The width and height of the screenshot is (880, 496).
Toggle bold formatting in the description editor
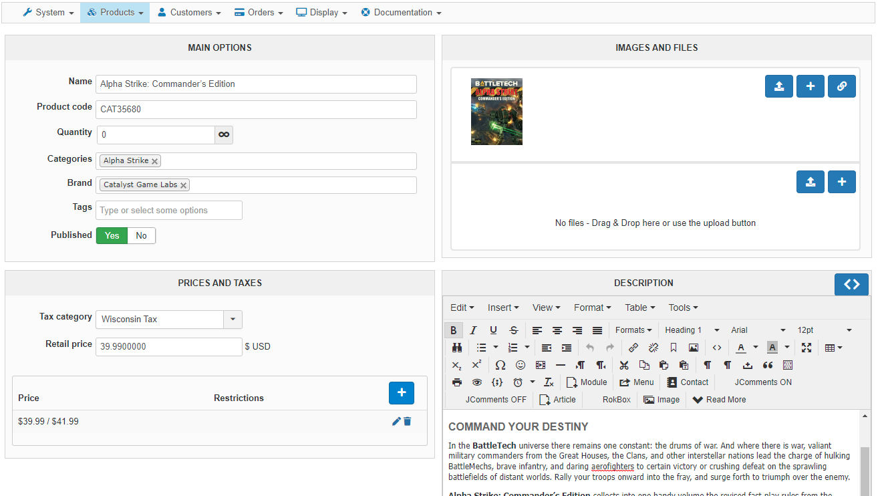coord(454,330)
